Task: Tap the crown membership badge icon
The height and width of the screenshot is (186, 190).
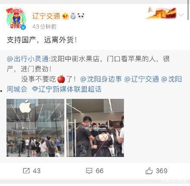Action: [65, 16]
